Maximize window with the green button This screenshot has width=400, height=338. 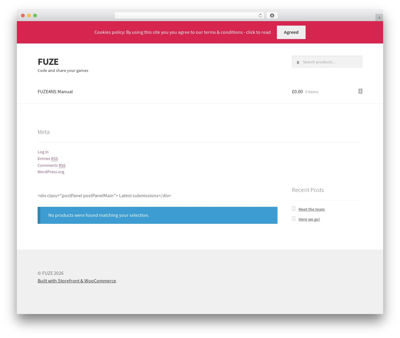(x=35, y=16)
